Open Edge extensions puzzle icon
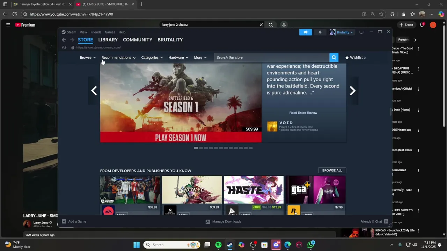Viewport: 447px width, 251px height. coord(393,14)
